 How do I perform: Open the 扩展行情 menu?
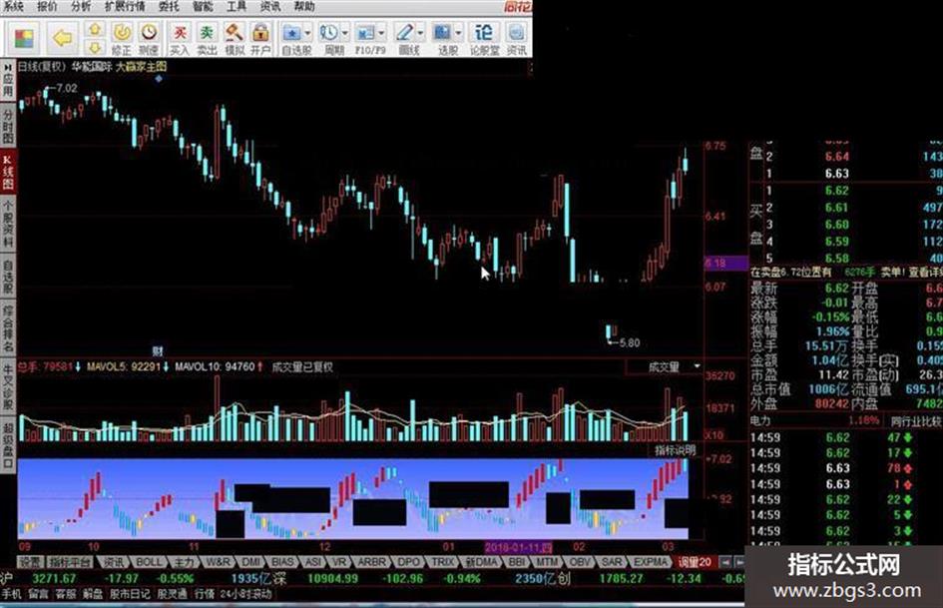click(x=125, y=7)
